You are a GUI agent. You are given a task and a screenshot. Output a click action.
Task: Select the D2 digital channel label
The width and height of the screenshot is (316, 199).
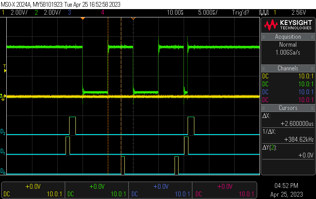click(x=3, y=132)
